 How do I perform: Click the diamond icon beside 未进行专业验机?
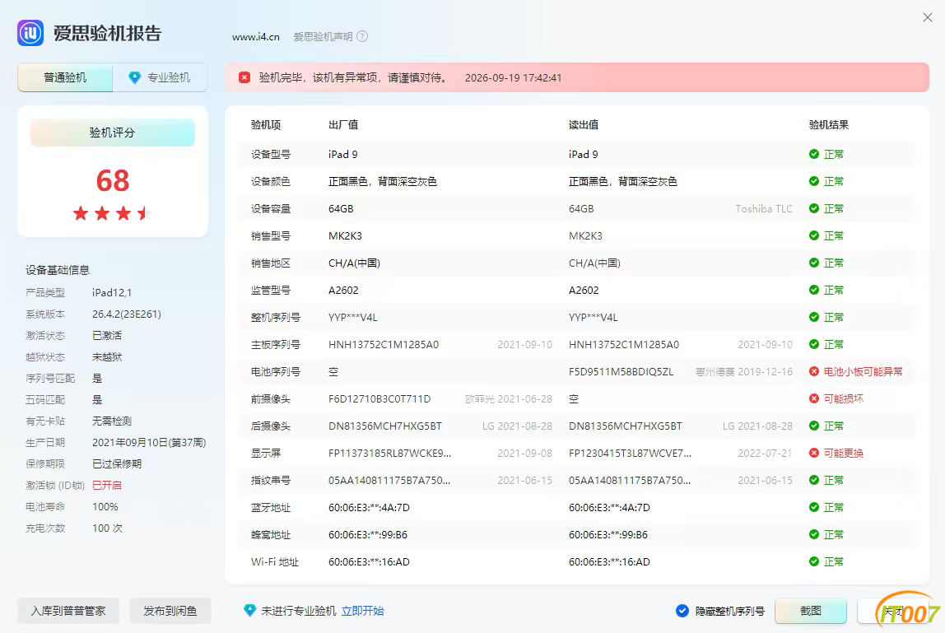coord(249,610)
